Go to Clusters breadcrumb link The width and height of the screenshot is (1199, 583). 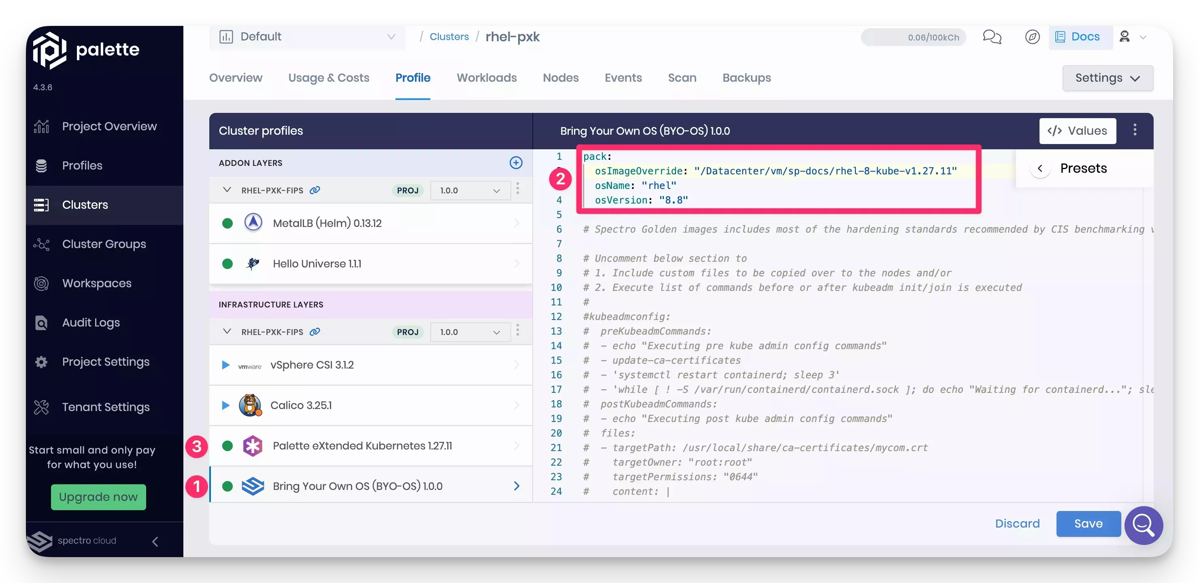point(449,36)
